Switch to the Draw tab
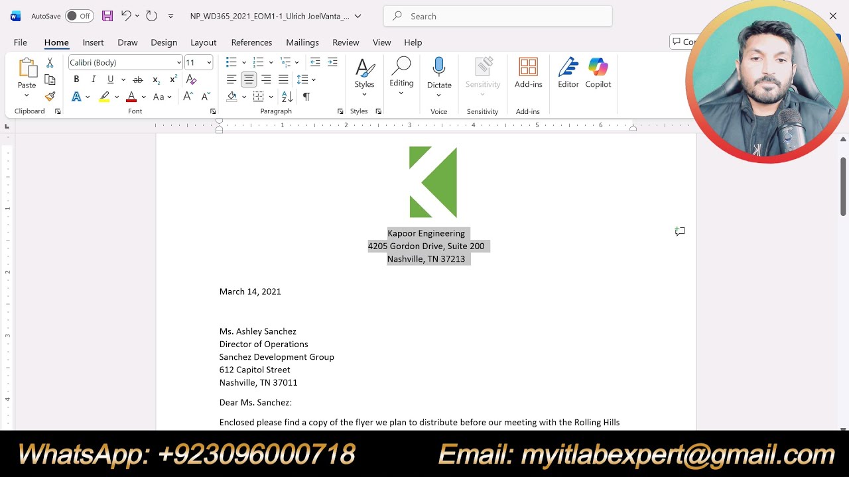The width and height of the screenshot is (849, 477). (127, 42)
